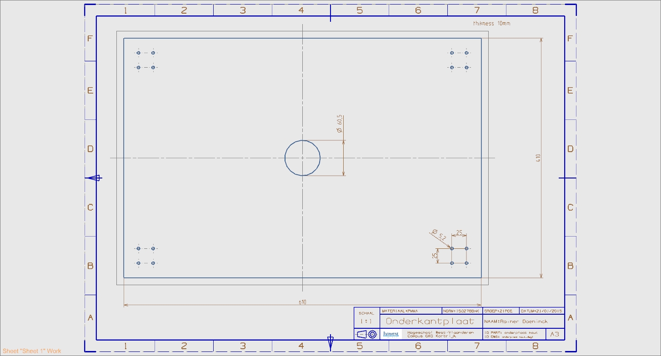This screenshot has width=661, height=356.
Task: Click zone letter D on the left border
Action: coord(90,149)
